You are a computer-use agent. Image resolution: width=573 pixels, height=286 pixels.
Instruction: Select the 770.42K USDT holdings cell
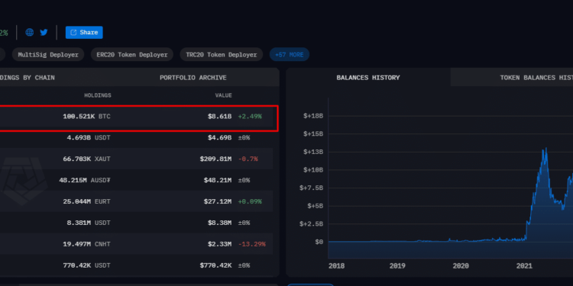tap(86, 265)
